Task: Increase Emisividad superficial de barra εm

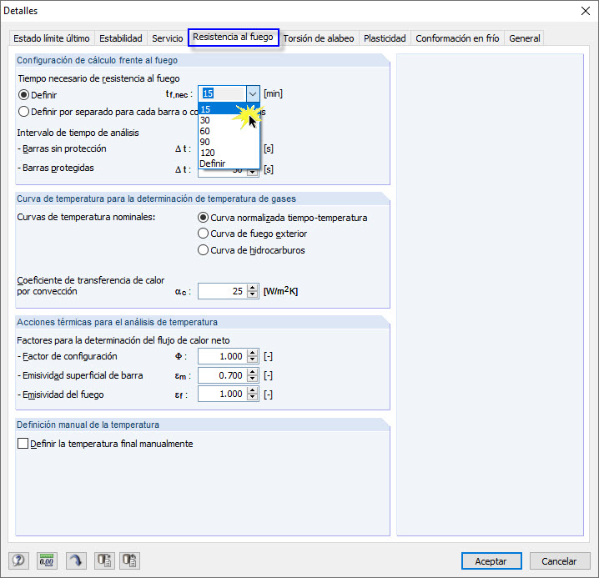Action: (252, 372)
